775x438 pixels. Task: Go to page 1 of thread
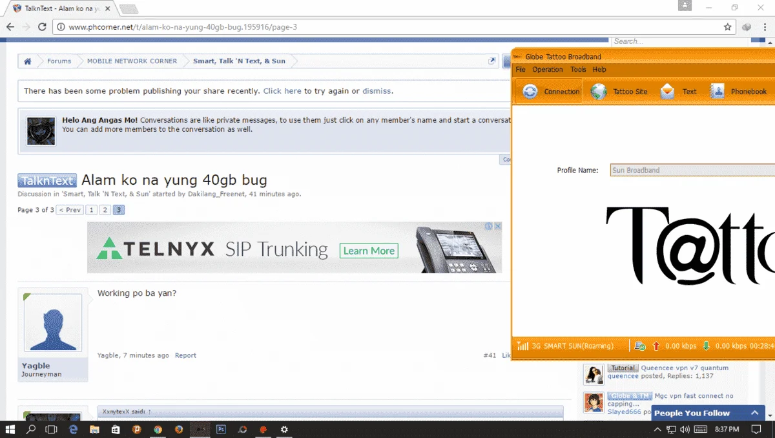pyautogui.click(x=91, y=210)
